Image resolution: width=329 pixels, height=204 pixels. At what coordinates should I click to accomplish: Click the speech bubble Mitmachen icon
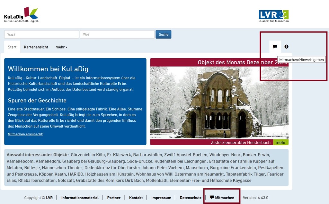[x=275, y=47]
